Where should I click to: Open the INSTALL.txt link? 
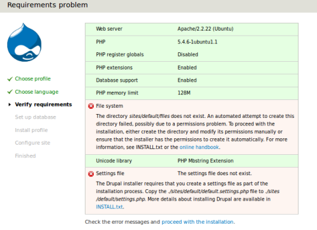click(109, 207)
